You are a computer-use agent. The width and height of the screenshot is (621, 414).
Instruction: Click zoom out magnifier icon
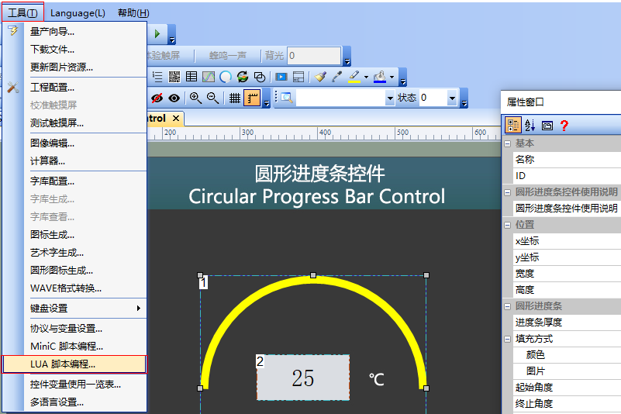pyautogui.click(x=212, y=98)
